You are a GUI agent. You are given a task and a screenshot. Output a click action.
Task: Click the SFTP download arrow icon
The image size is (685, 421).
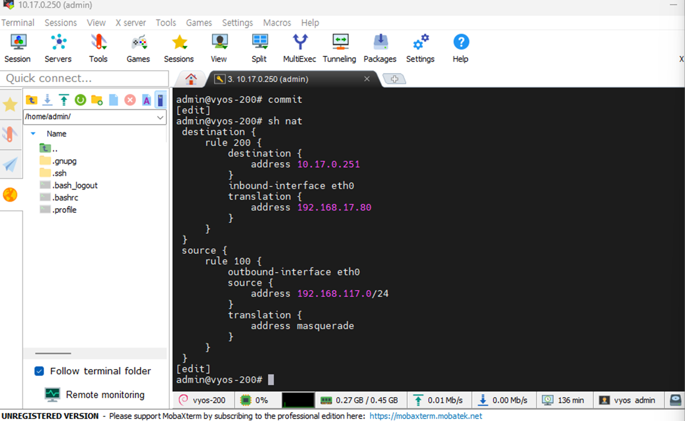pos(48,100)
